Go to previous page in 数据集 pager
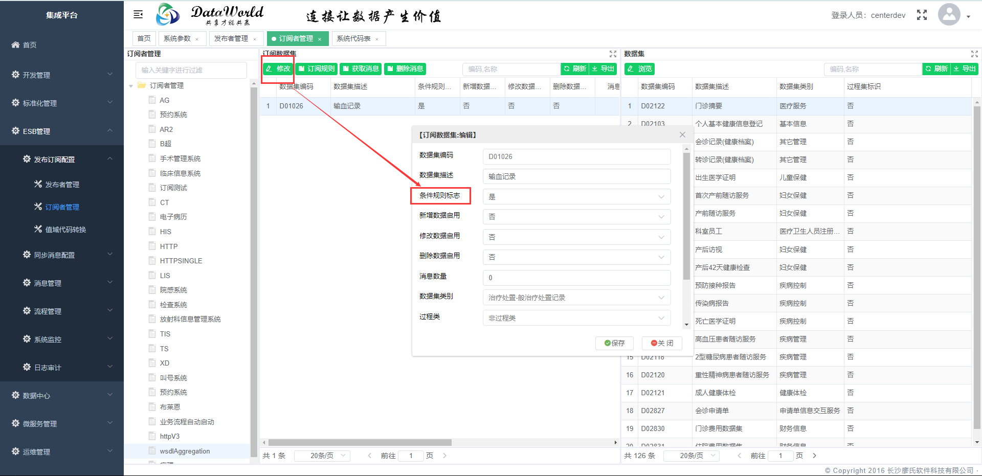The width and height of the screenshot is (982, 476). pos(740,456)
